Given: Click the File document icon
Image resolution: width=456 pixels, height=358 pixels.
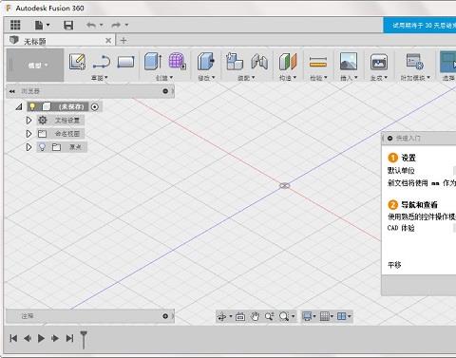Looking at the screenshot, I should (x=39, y=25).
